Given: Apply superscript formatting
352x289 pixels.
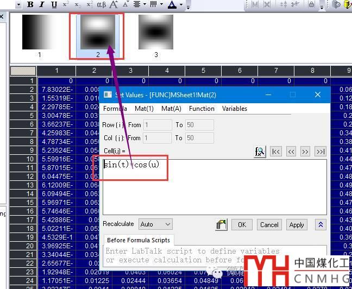Looking at the screenshot, I should click(x=66, y=4).
